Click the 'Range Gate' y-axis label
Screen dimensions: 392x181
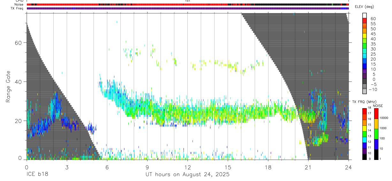8,87
